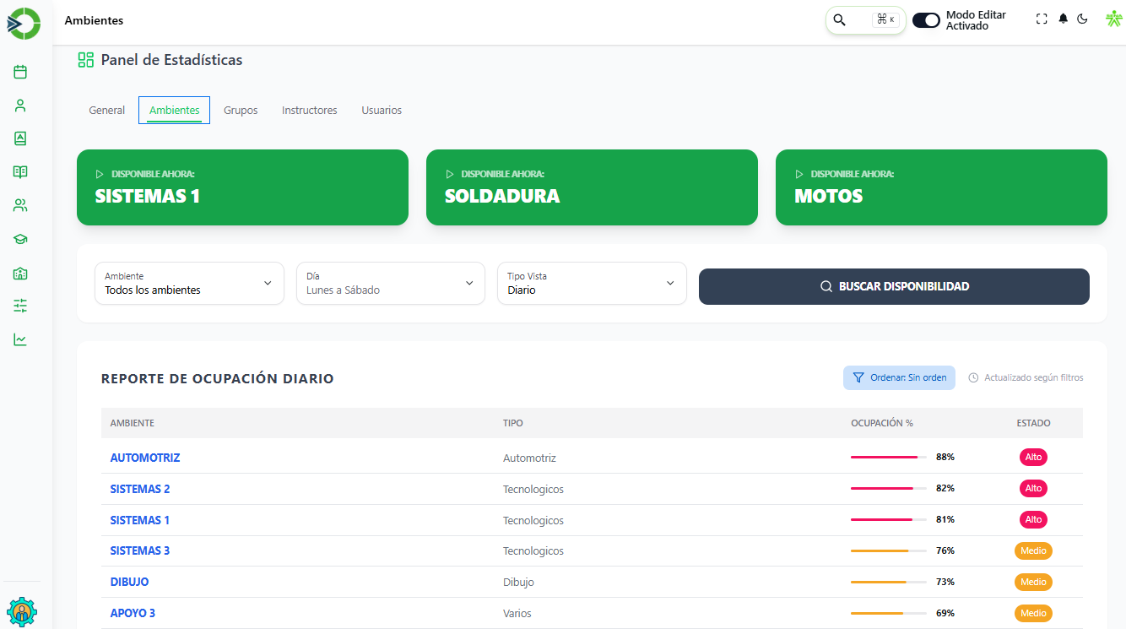The height and width of the screenshot is (629, 1126).
Task: Select the Instructores tab
Action: (x=309, y=111)
